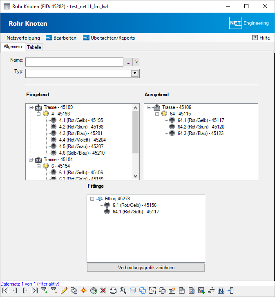Click the refresh arrows icon

point(74,291)
